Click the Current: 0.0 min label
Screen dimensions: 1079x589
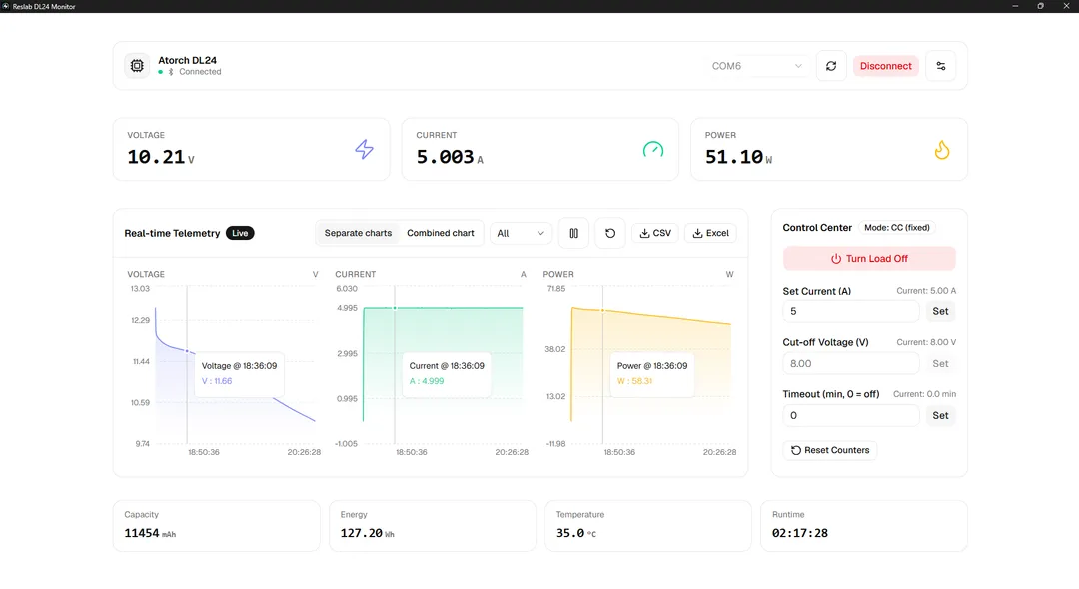pos(924,394)
